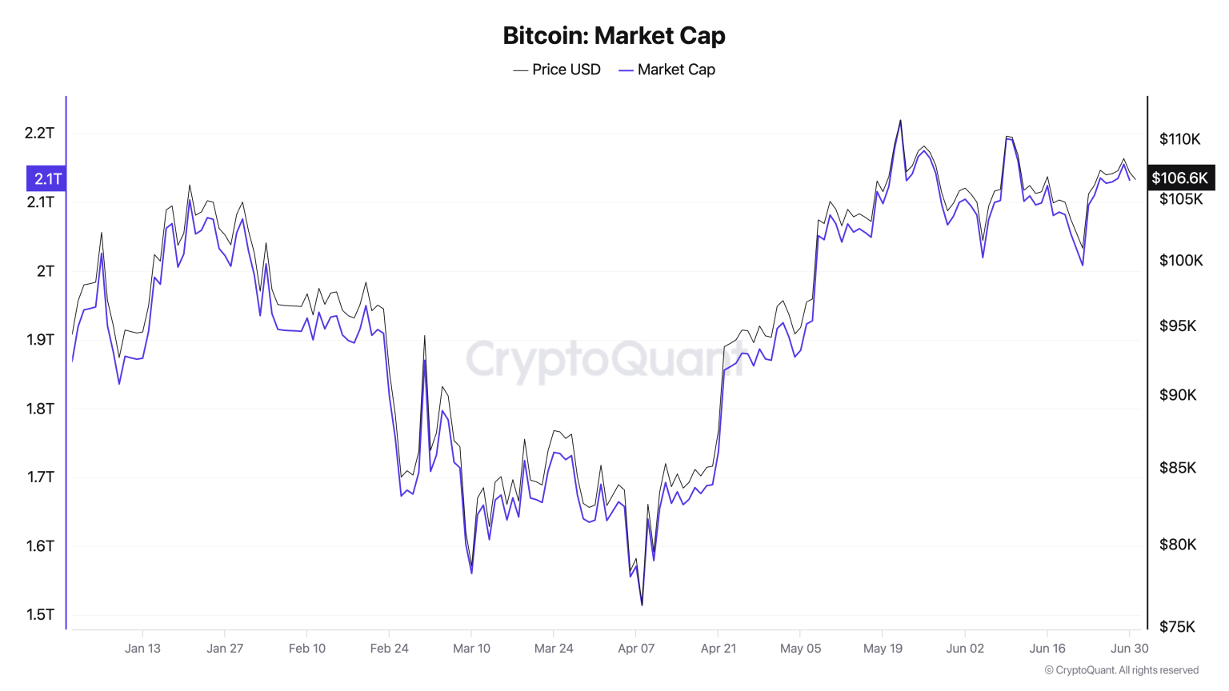The width and height of the screenshot is (1229, 691).
Task: Click the CryptoQuant watermark logo
Action: 605,359
